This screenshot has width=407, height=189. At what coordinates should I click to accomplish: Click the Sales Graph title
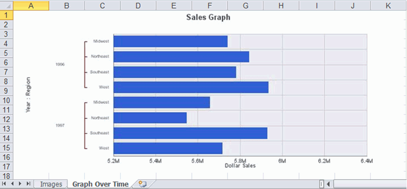click(x=208, y=17)
